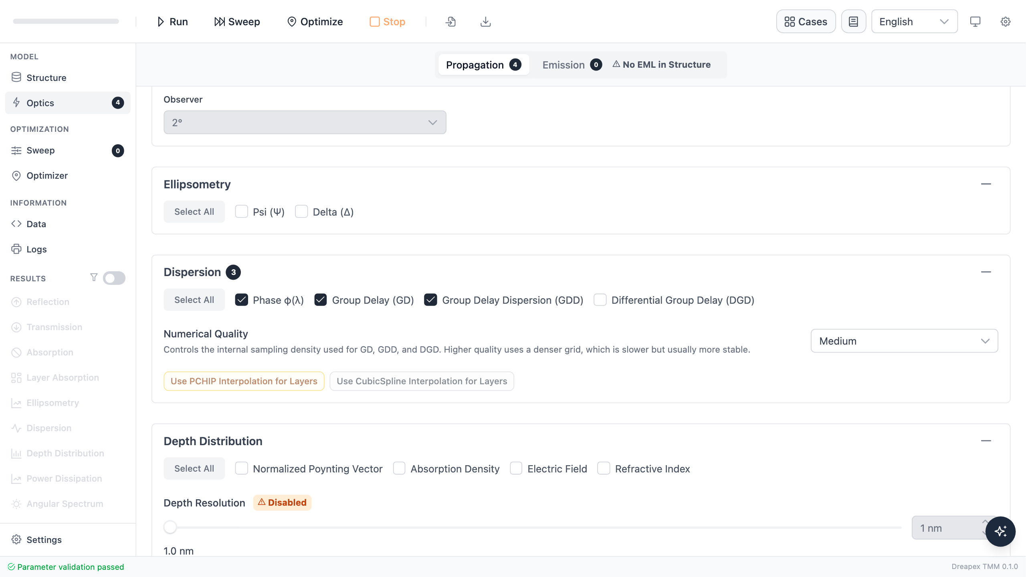Viewport: 1026px width, 577px height.
Task: Open the settings gear icon top right
Action: coord(1006,22)
